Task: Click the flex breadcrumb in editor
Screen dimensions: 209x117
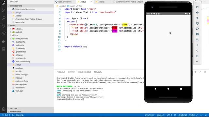Action: pyautogui.click(x=81, y=6)
